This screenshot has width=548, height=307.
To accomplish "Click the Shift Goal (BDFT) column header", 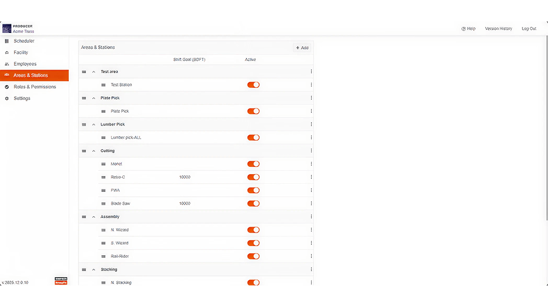I will coord(189,60).
